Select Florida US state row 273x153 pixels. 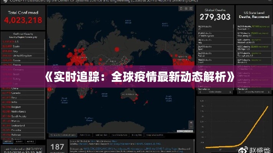(x=254, y=88)
